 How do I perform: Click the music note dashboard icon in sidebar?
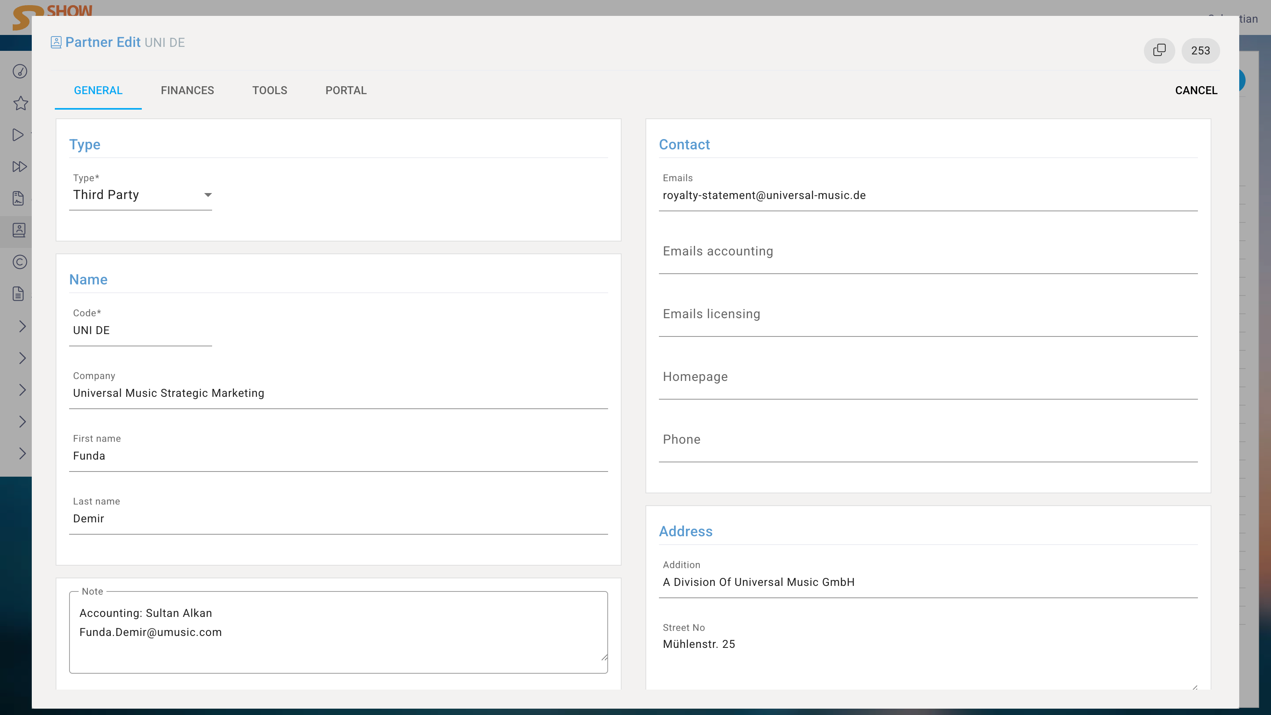click(20, 71)
